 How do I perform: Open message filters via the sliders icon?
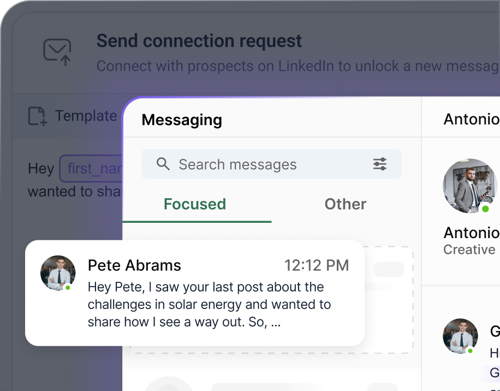coord(380,164)
